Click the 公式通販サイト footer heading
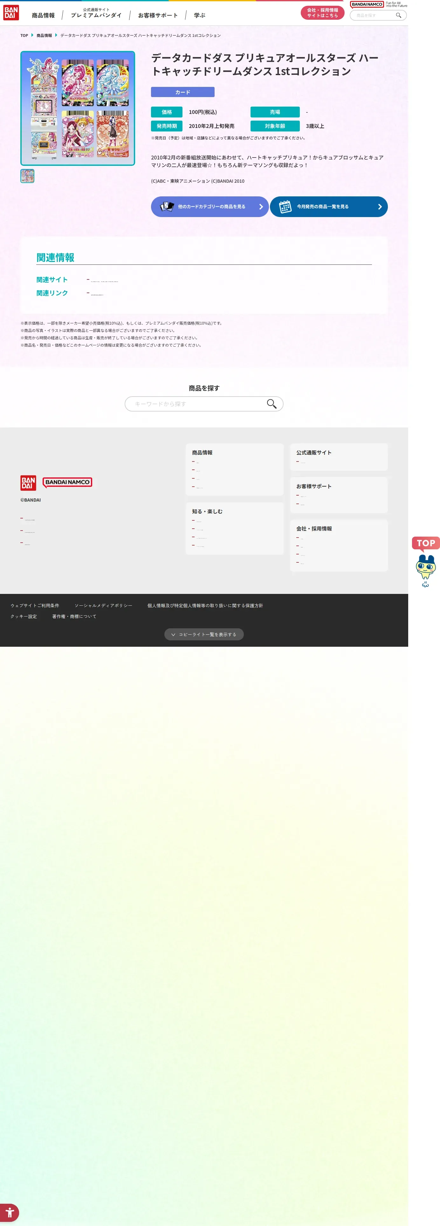440x1226 pixels. [x=314, y=453]
